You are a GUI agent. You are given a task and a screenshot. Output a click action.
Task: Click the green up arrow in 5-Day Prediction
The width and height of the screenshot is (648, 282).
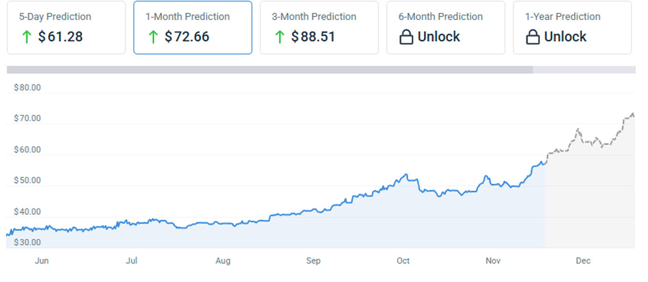27,37
